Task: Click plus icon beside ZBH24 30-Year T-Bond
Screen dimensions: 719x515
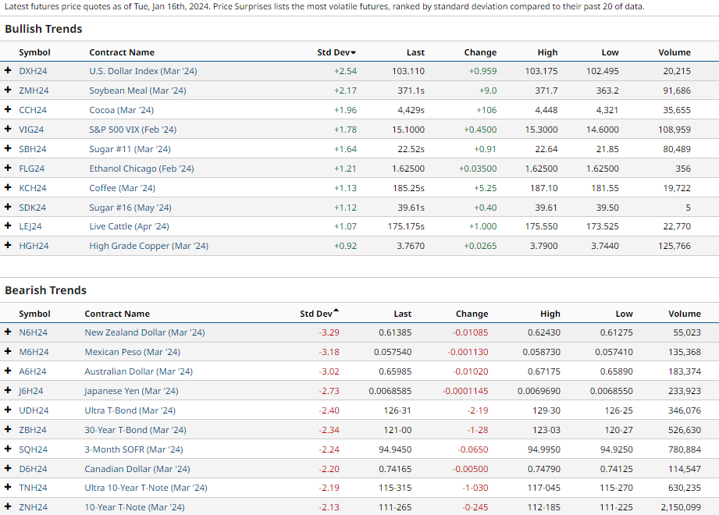Action: tap(8, 430)
